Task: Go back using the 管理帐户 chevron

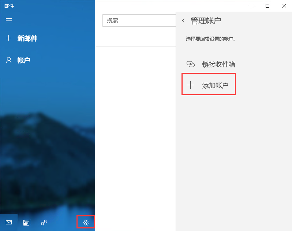Action: [183, 21]
